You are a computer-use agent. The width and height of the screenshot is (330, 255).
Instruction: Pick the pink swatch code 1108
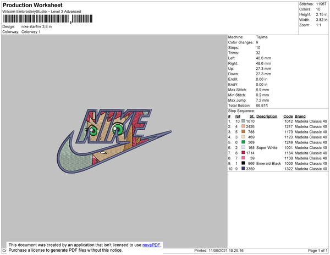[x=243, y=158]
